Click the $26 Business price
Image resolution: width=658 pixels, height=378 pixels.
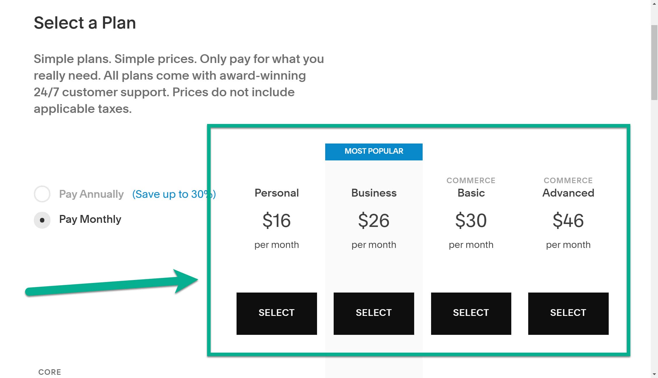tap(374, 220)
